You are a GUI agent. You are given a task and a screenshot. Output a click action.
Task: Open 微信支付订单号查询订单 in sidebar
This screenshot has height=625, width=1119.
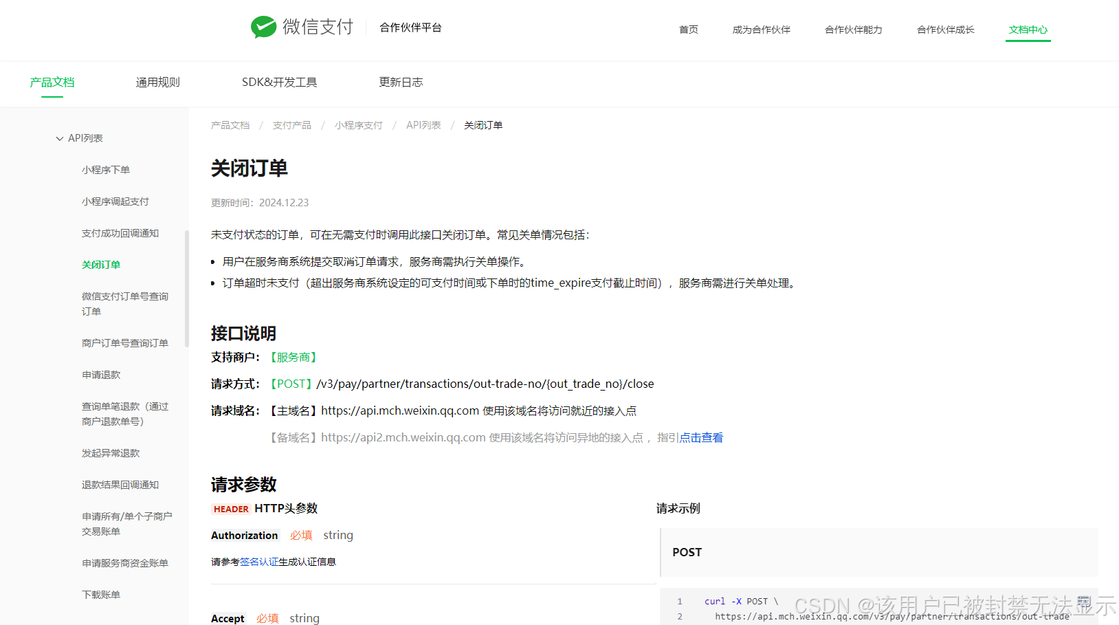coord(125,304)
